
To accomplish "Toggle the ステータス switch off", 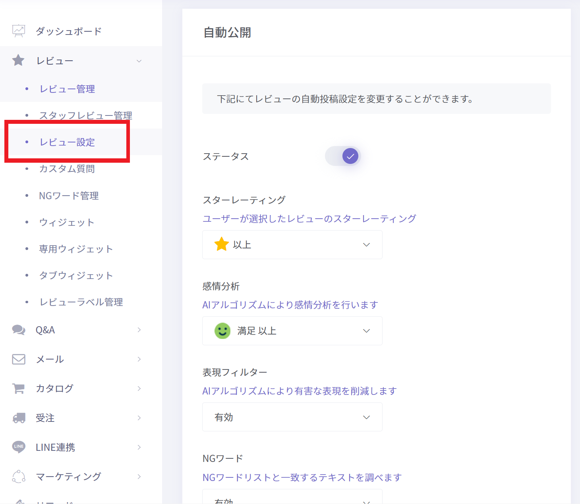I will coord(343,156).
